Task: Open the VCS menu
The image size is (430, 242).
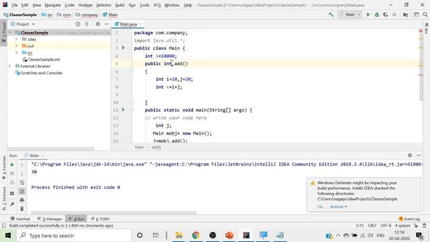Action: coord(157,5)
